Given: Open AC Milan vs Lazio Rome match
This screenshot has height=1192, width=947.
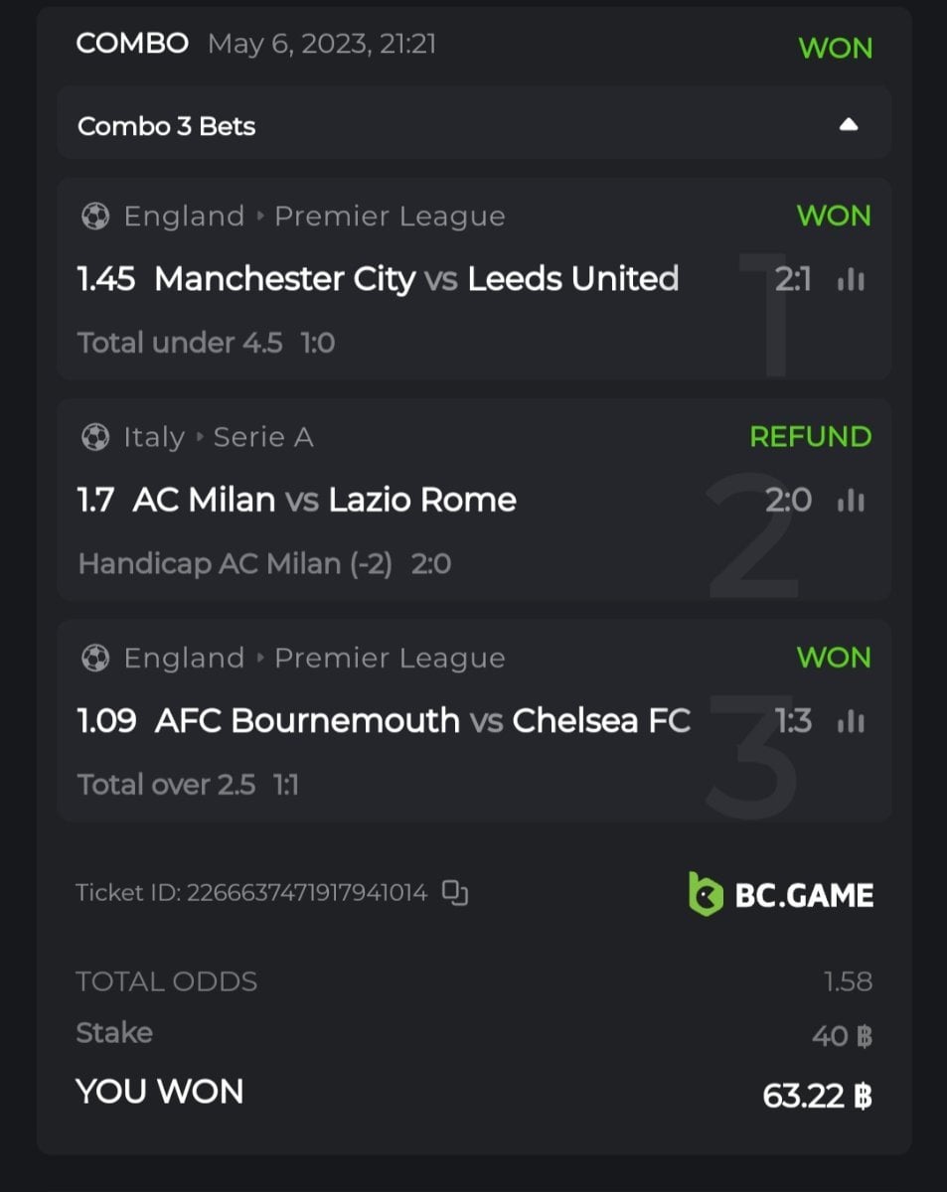Looking at the screenshot, I should [324, 500].
